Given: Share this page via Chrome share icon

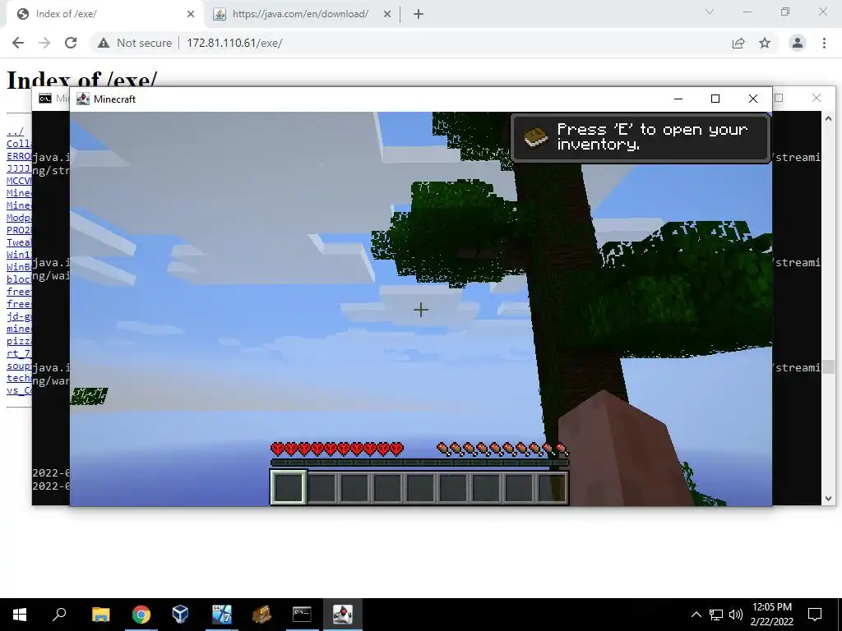Looking at the screenshot, I should coord(738,43).
